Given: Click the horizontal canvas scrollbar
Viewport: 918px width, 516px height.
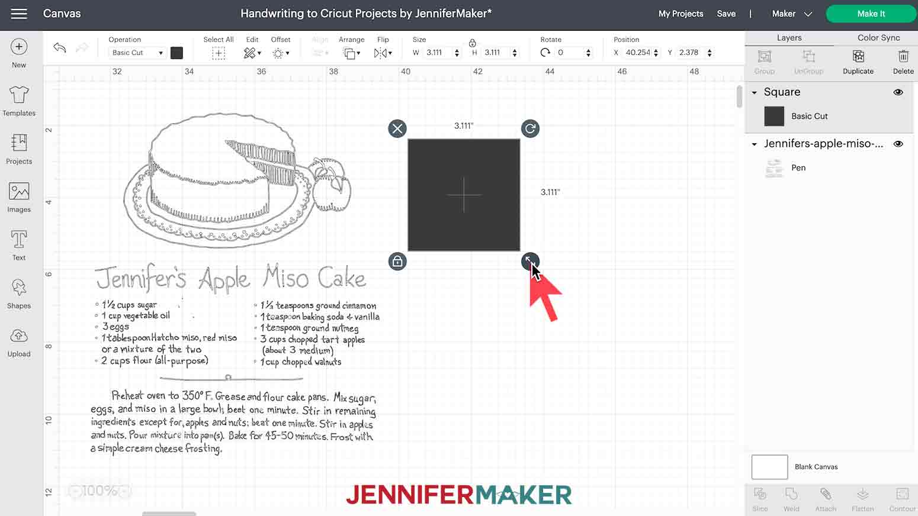Looking at the screenshot, I should (x=169, y=514).
